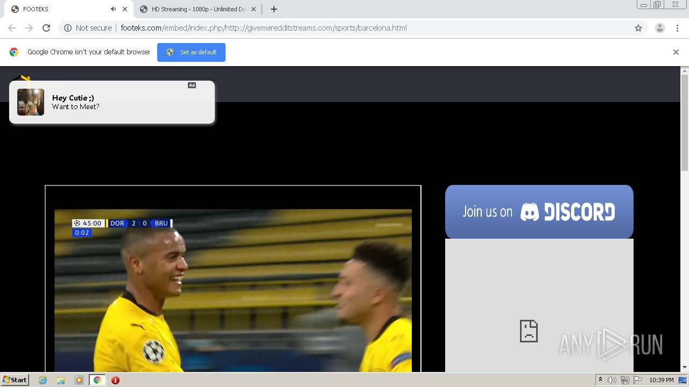Screen dimensions: 689x387
Task: Click the 10:39 PM clock
Action: point(661,380)
